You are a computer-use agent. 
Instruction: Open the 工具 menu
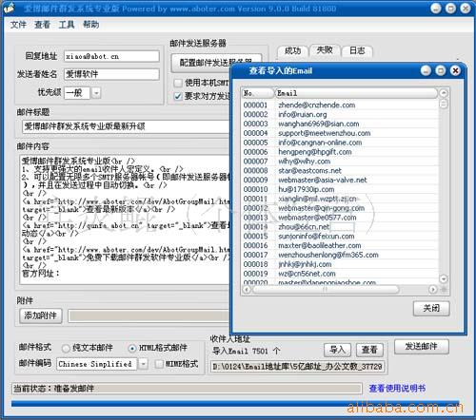coord(67,25)
